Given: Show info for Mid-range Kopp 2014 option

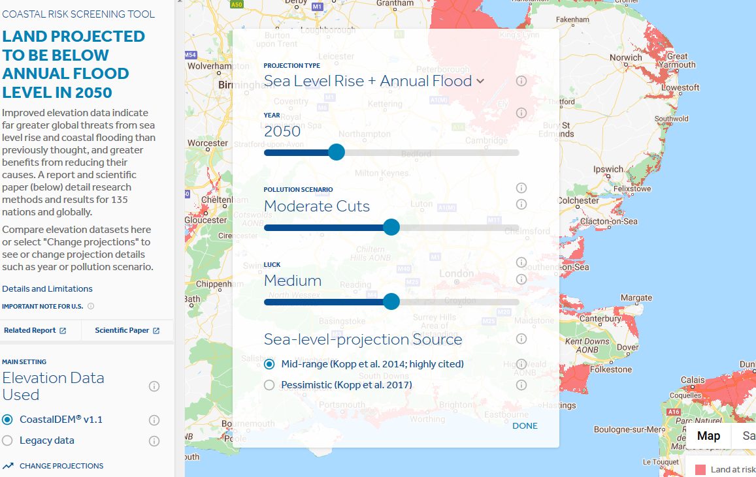Looking at the screenshot, I should click(521, 364).
